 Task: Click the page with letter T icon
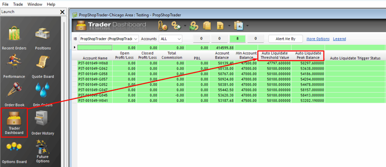point(220,26)
